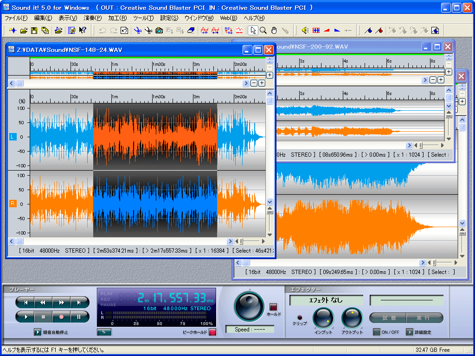The height and width of the screenshot is (356, 475).
Task: Select the L channel in NSF-148-24.WAV
Action: click(x=13, y=137)
